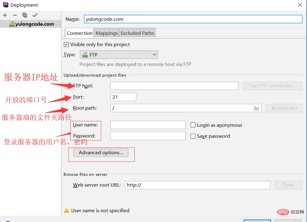Open the Excluded Paths tab
307x222 pixels.
[x=137, y=33]
